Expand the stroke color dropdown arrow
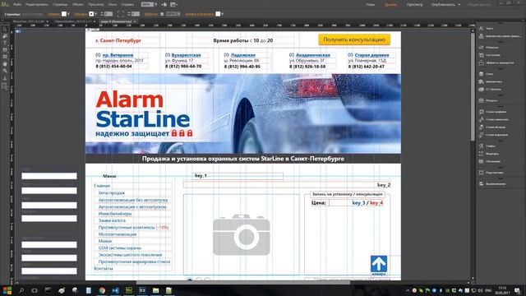The height and width of the screenshot is (296, 526). click(96, 14)
